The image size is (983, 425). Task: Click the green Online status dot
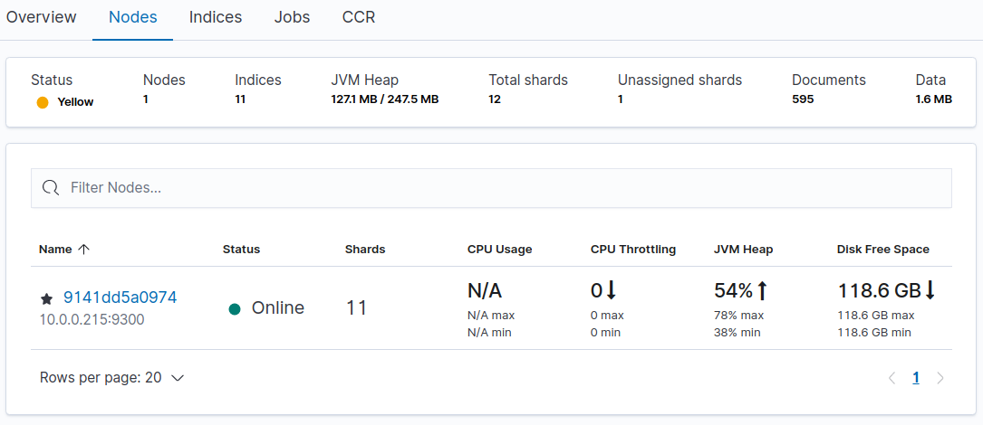click(235, 308)
